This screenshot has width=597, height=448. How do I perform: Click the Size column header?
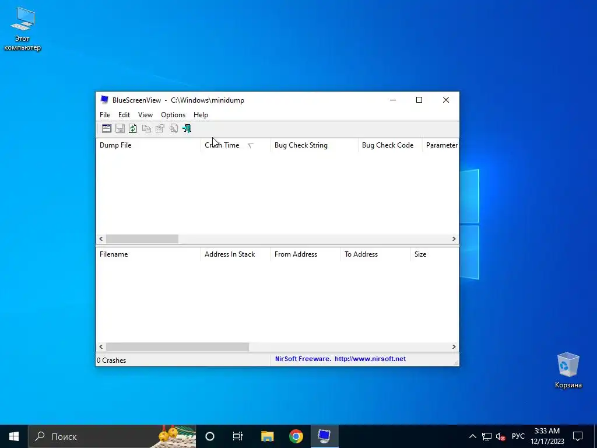[435, 254]
